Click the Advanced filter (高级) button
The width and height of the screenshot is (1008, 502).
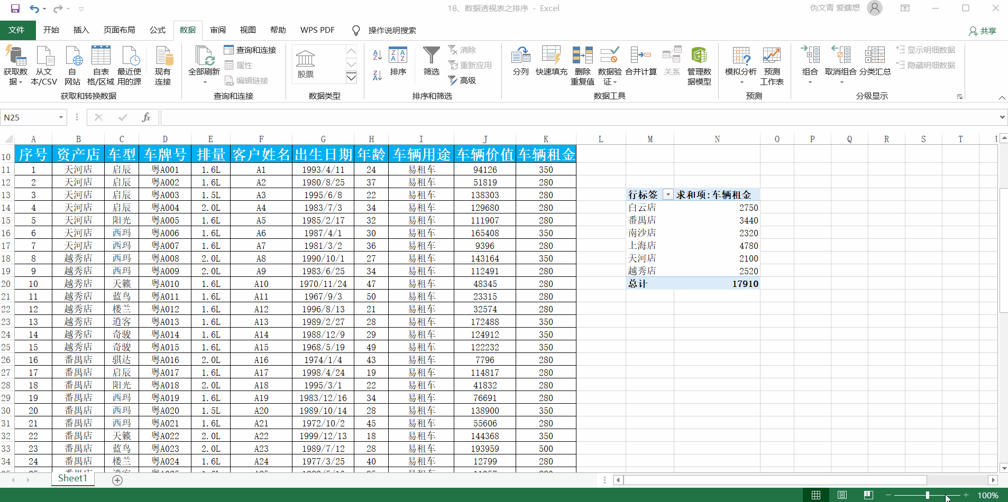(462, 80)
